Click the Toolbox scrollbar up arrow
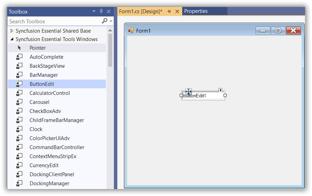Screen dimensions: 312x196 110,30
